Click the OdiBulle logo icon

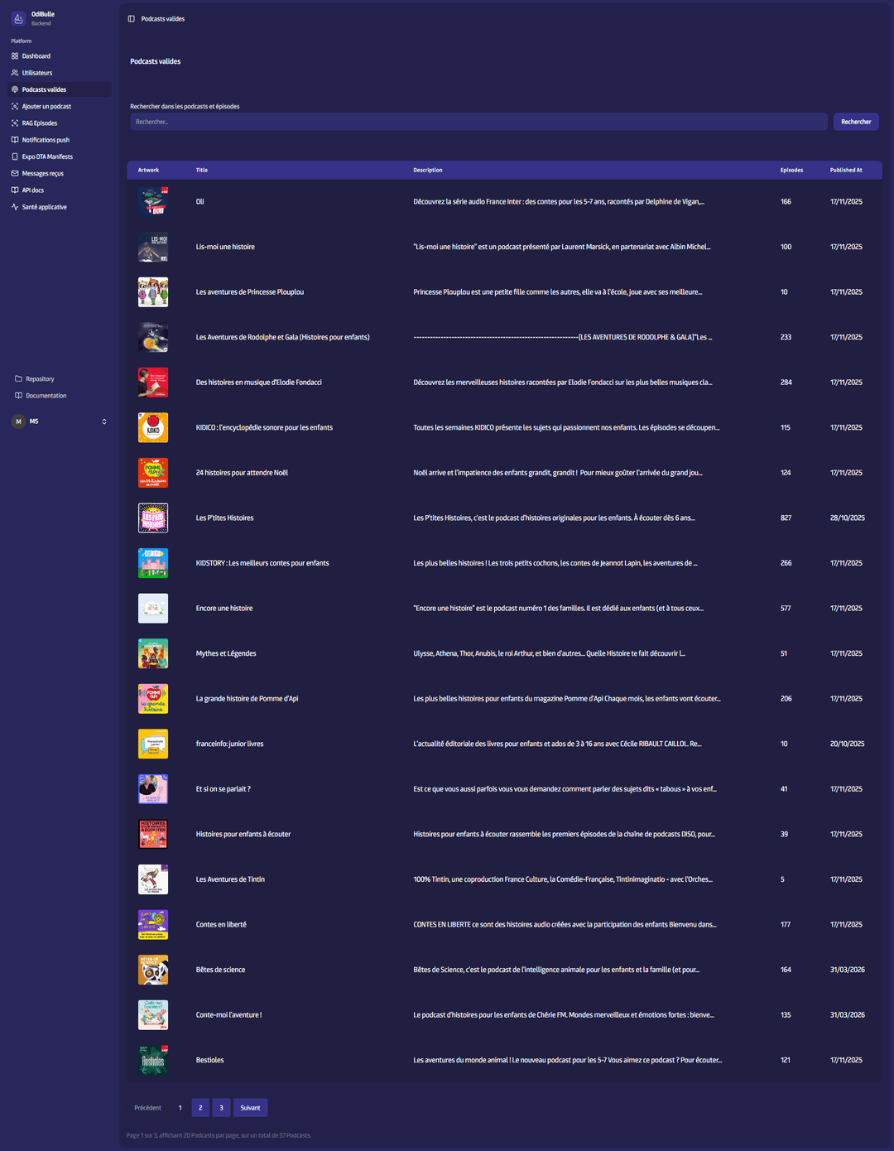tap(18, 18)
